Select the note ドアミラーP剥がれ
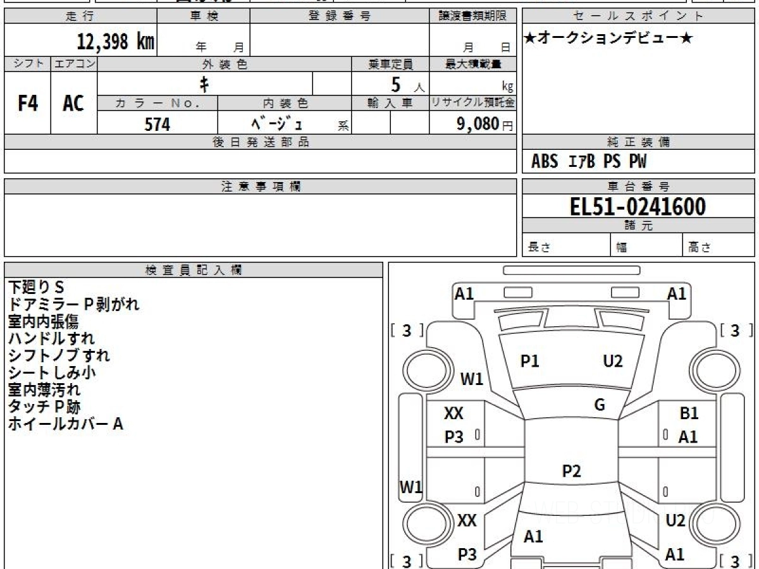Screen dimensions: 759x569 tap(73, 305)
